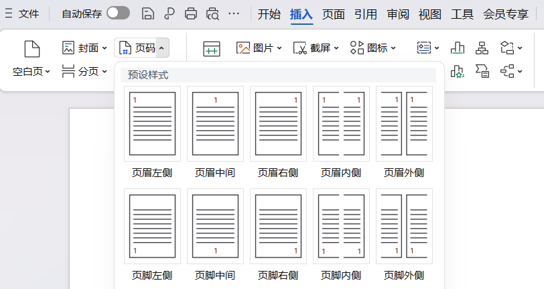Select the 页眉中间 page number preset
The width and height of the screenshot is (544, 289).
[x=215, y=123]
